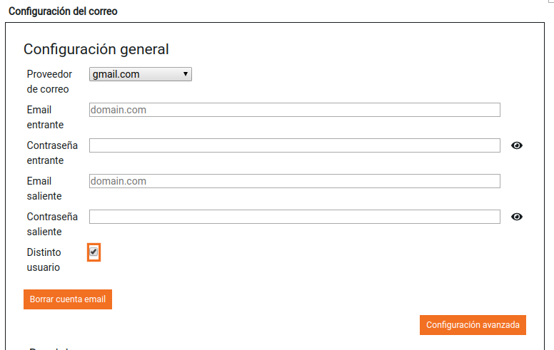Open Configuración avanzada

click(x=473, y=325)
